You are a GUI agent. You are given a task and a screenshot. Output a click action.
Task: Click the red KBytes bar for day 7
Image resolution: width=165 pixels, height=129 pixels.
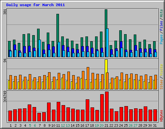click(39, 117)
